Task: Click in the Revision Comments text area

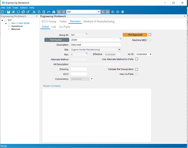Action: [97, 115]
